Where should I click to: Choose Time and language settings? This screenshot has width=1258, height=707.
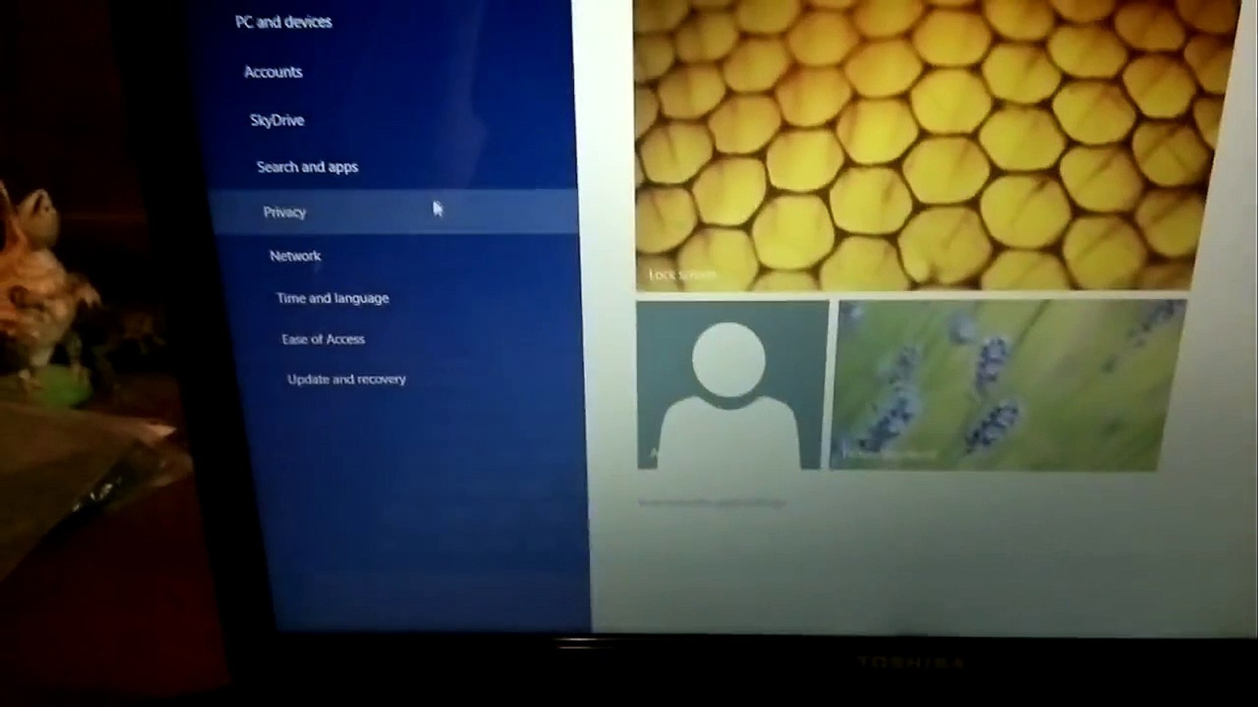click(x=332, y=299)
